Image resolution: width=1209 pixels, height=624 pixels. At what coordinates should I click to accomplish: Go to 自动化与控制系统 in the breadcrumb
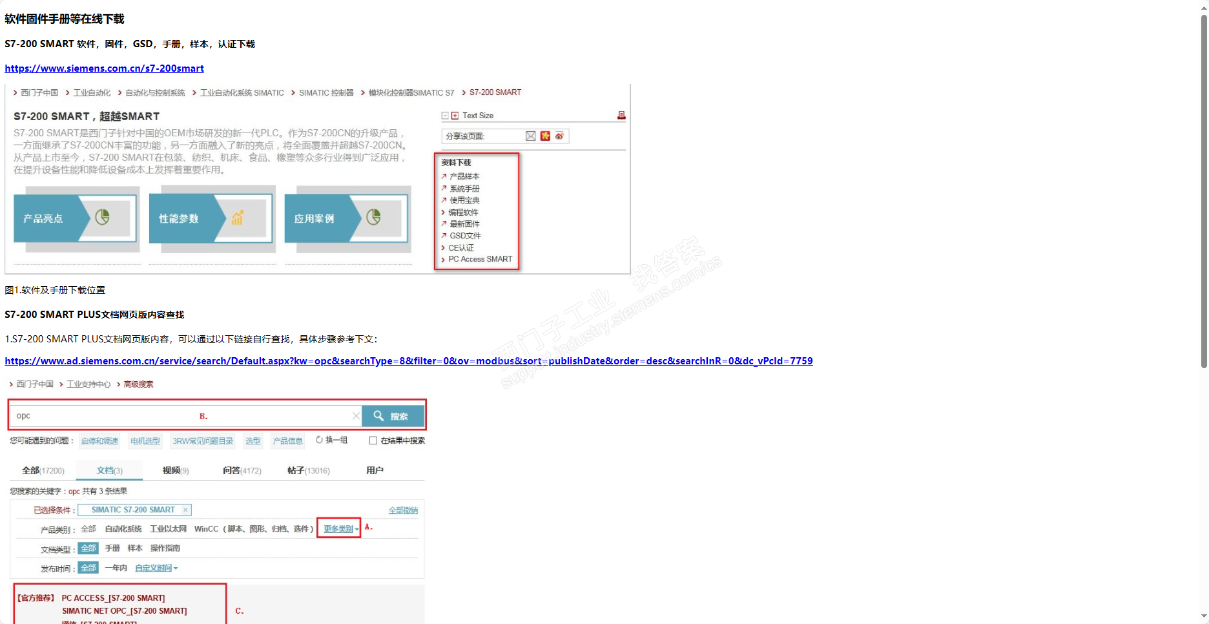tap(155, 93)
